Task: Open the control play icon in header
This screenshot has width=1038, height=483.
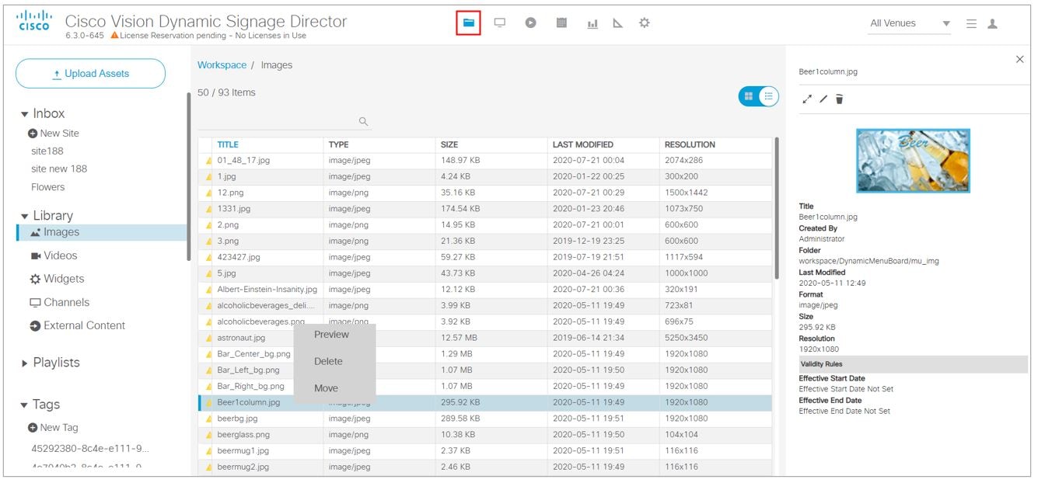Action: click(x=530, y=23)
